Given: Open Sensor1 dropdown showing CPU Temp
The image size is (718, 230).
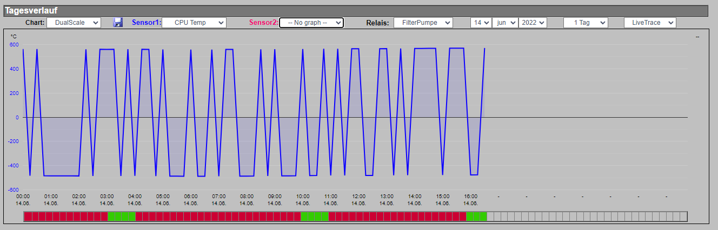Looking at the screenshot, I should tap(194, 23).
